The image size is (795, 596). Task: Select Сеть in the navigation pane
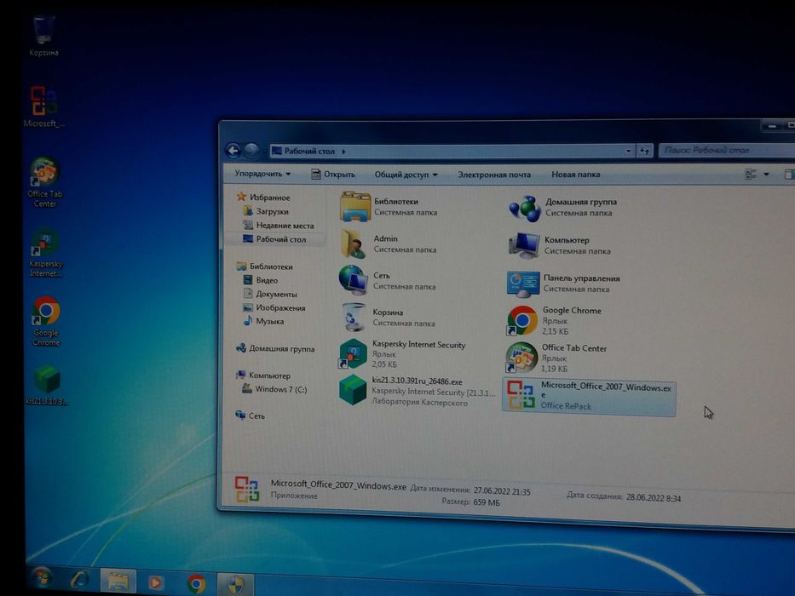coord(250,415)
